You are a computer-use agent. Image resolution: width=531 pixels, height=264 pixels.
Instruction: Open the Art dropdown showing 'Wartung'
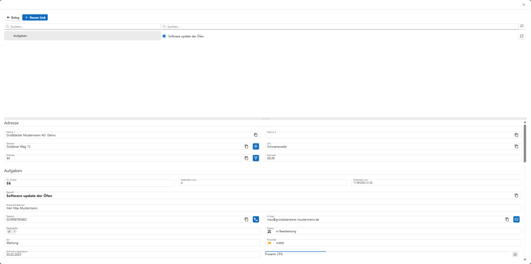click(x=133, y=243)
